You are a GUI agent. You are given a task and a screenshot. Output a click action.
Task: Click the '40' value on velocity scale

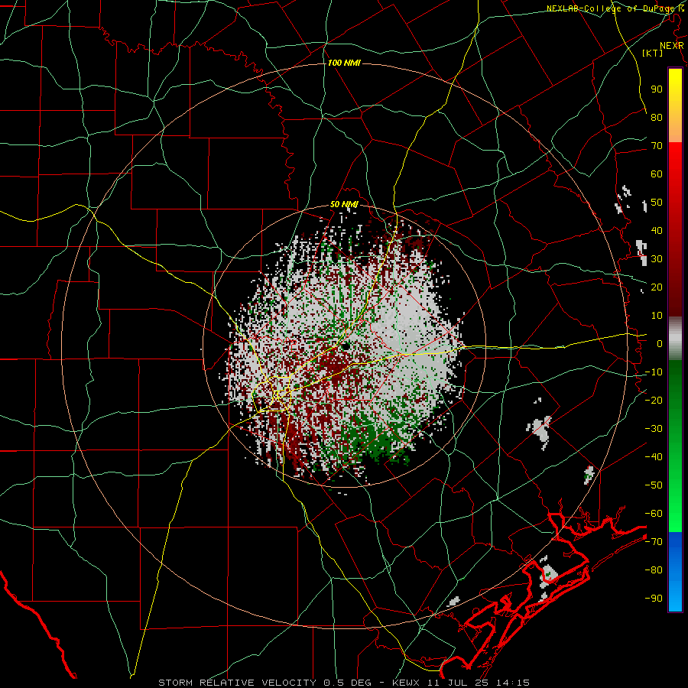coord(657,230)
